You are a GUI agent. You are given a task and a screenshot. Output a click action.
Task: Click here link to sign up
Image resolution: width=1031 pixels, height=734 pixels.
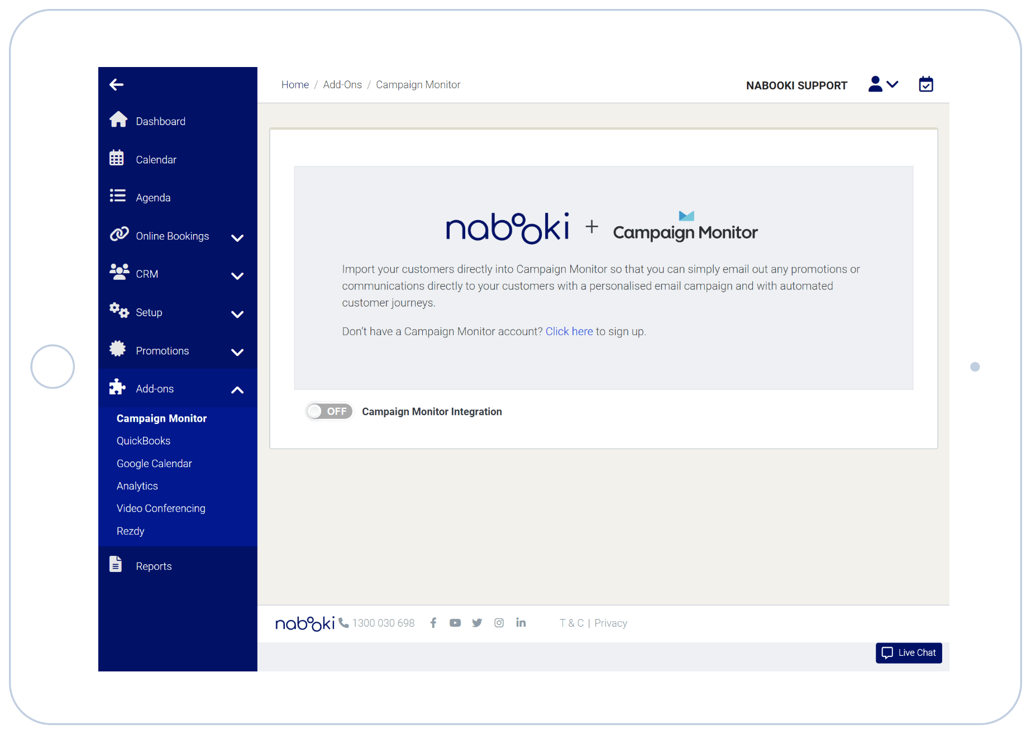569,331
